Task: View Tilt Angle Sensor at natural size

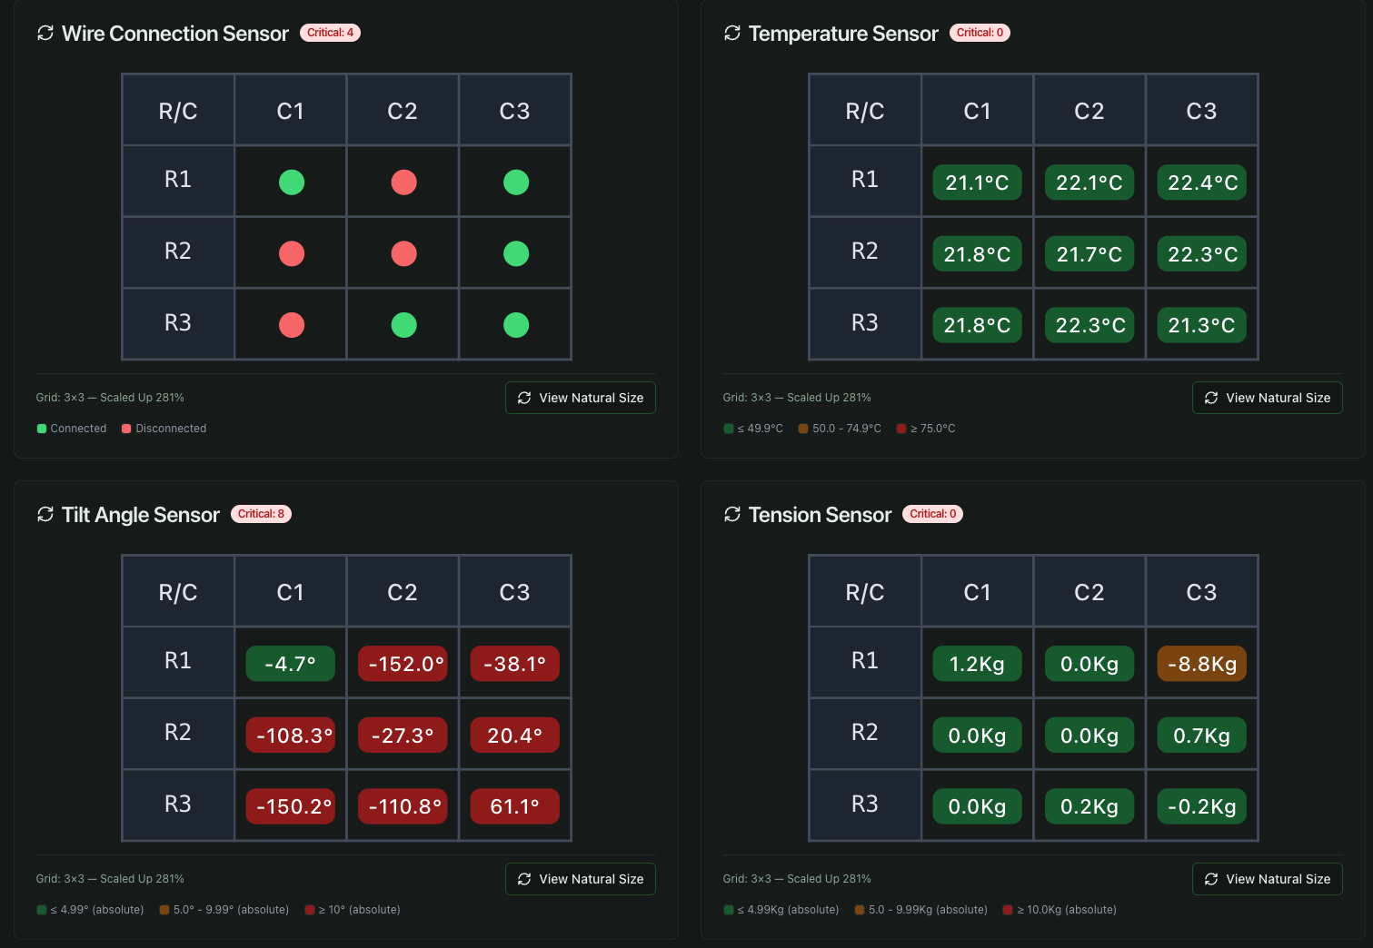Action: tap(580, 879)
